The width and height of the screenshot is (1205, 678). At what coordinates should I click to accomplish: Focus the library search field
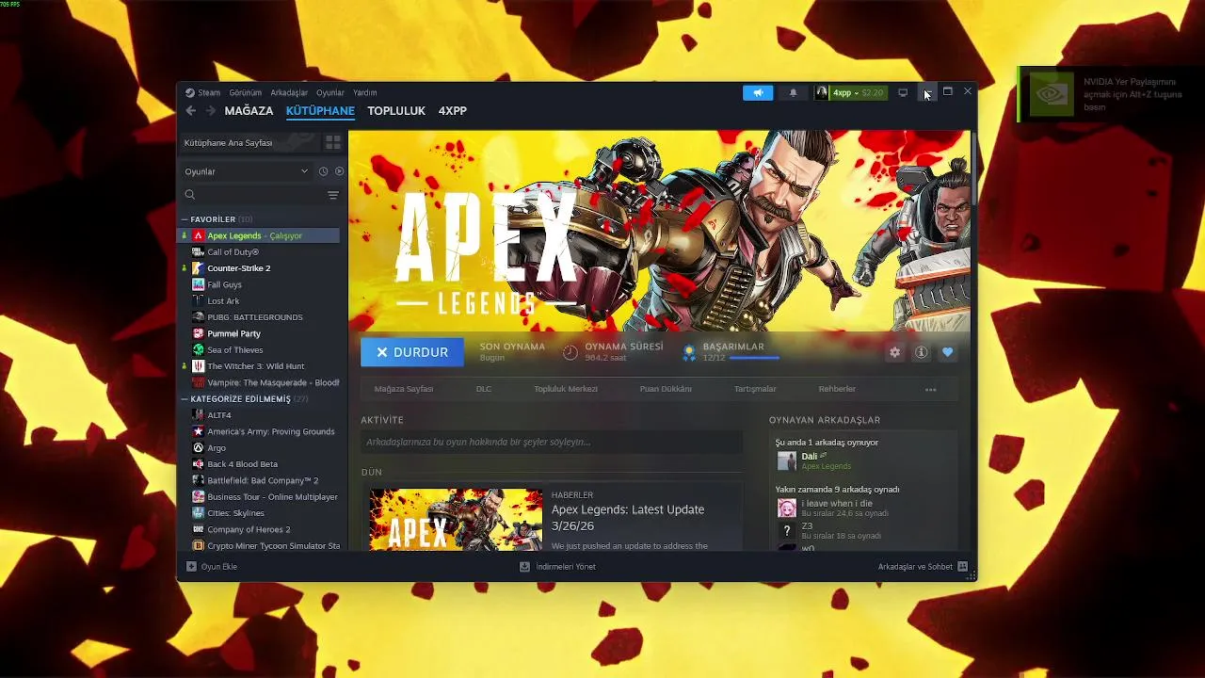(x=252, y=195)
